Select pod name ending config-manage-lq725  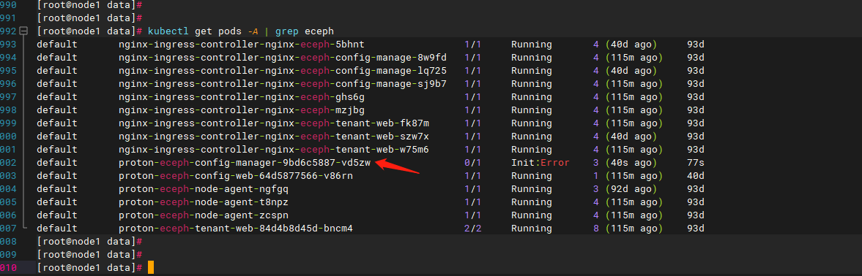(283, 71)
